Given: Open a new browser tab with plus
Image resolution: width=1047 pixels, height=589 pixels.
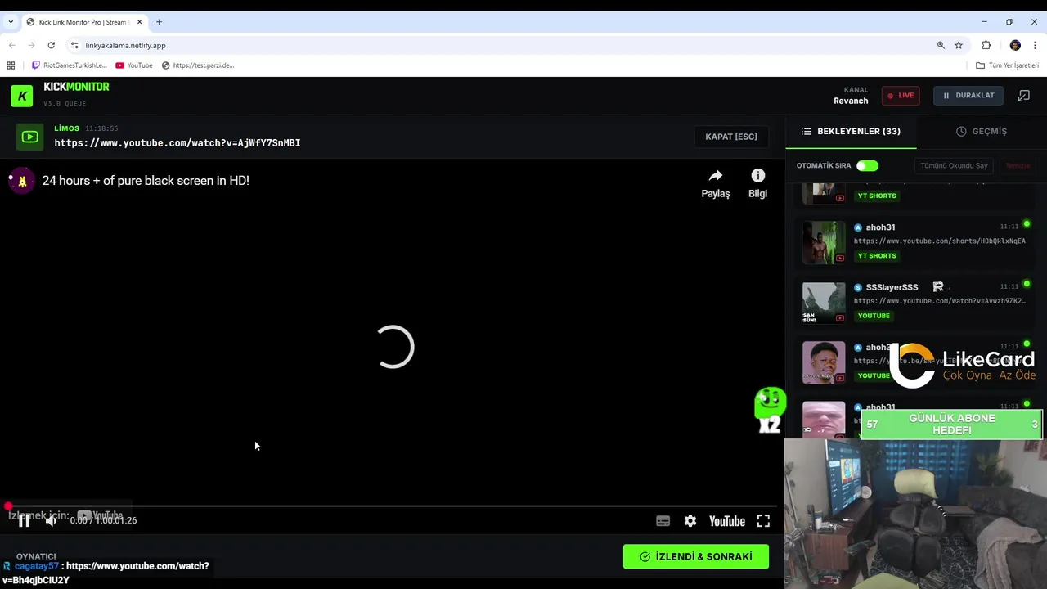Looking at the screenshot, I should click(159, 22).
